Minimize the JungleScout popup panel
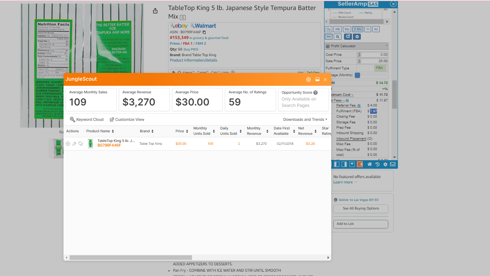The width and height of the screenshot is (490, 276). 317,79
